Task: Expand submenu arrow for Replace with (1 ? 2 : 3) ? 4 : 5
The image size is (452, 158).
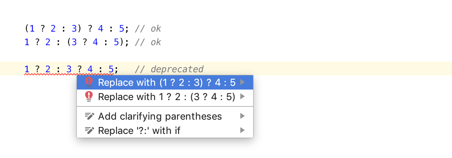Action: pos(243,82)
